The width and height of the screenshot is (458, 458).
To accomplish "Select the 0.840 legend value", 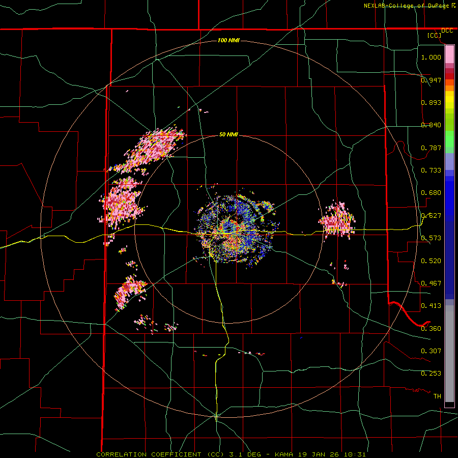I will click(x=431, y=125).
